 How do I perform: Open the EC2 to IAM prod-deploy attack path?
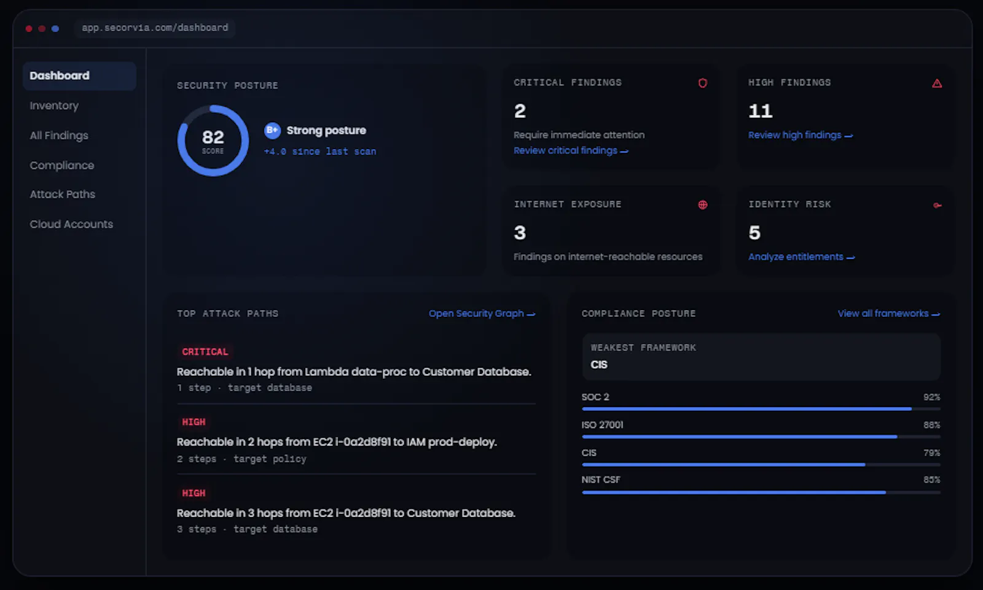337,442
